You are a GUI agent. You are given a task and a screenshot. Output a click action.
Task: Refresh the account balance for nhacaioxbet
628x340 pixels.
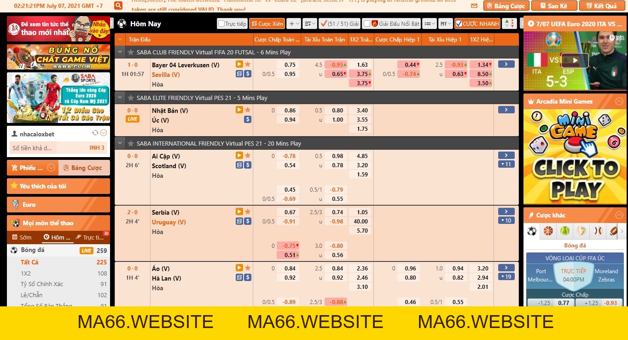95,133
